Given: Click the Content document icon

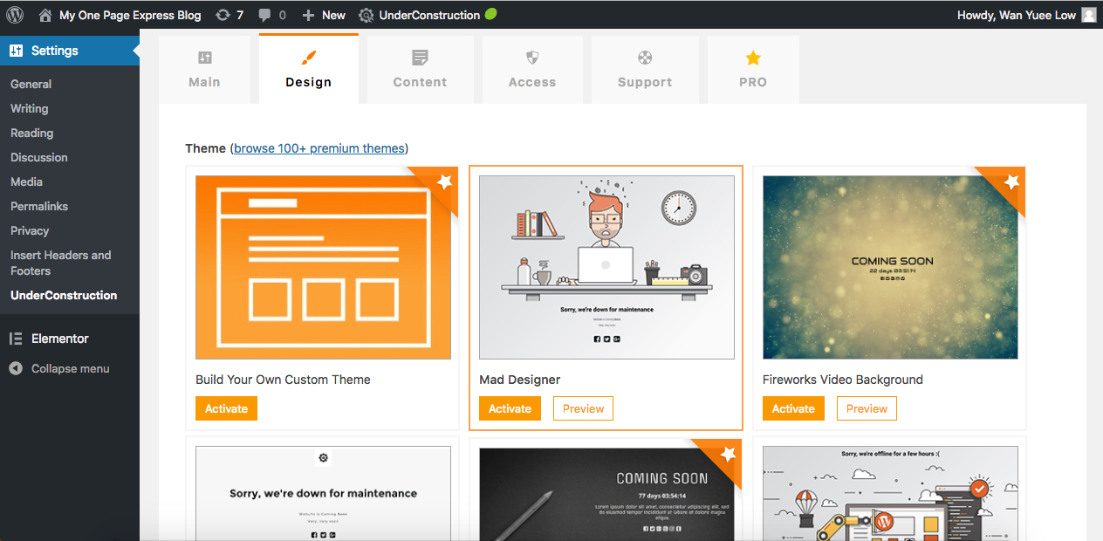Looking at the screenshot, I should click(420, 58).
